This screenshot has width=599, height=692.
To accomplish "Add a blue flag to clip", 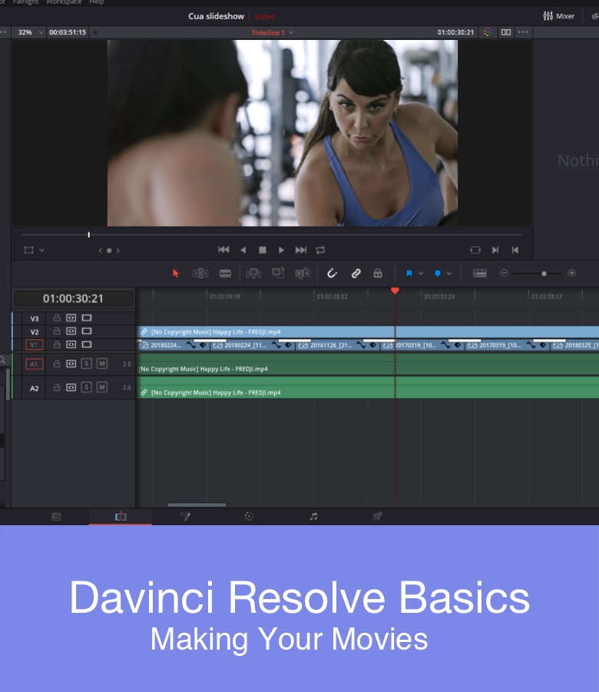I will point(409,274).
